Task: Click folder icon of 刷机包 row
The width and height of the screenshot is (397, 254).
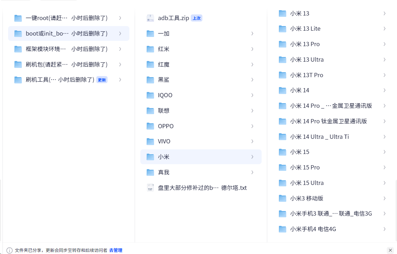Action: pyautogui.click(x=18, y=64)
